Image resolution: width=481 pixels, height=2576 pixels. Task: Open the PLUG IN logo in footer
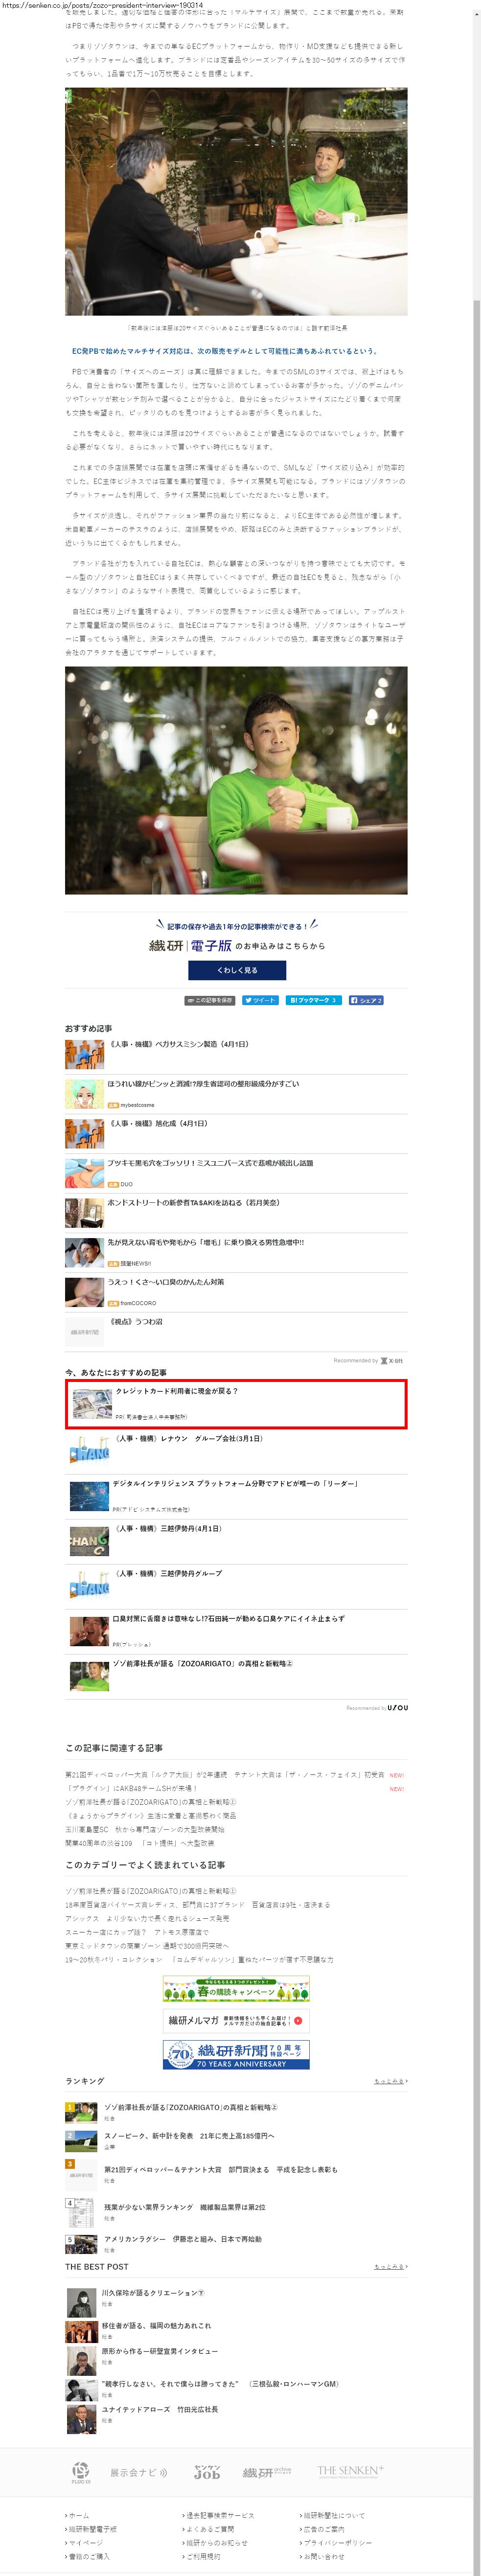tap(81, 2473)
